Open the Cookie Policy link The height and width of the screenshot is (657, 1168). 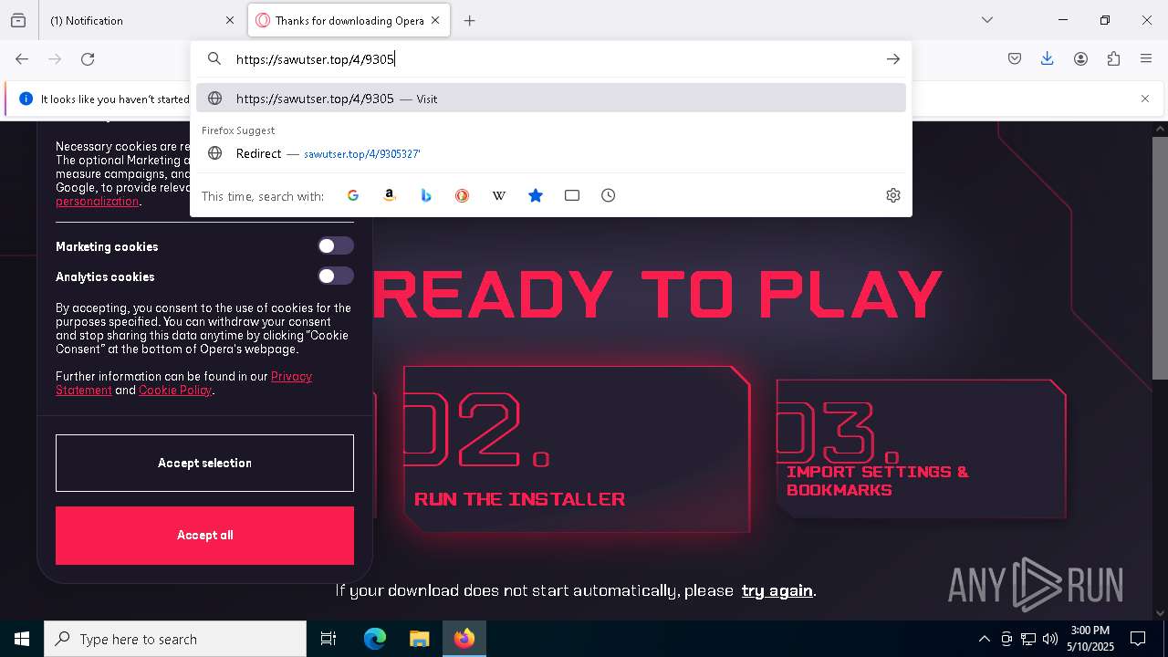click(175, 391)
